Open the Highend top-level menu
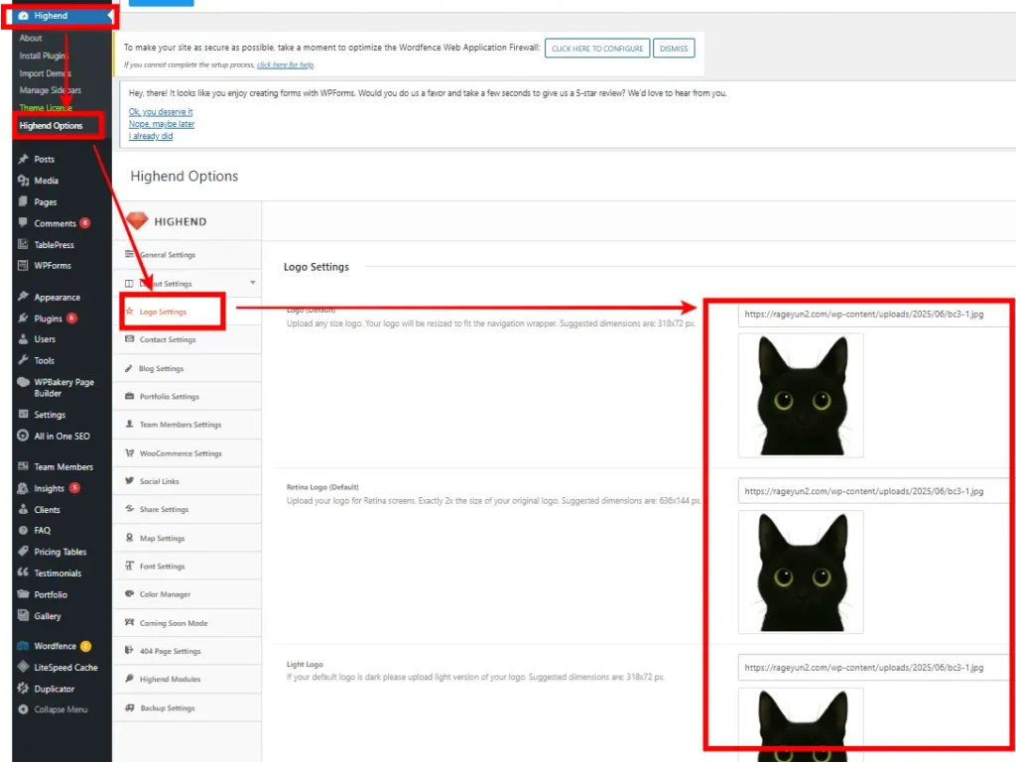Screen dimensions: 1016x762 [61, 16]
